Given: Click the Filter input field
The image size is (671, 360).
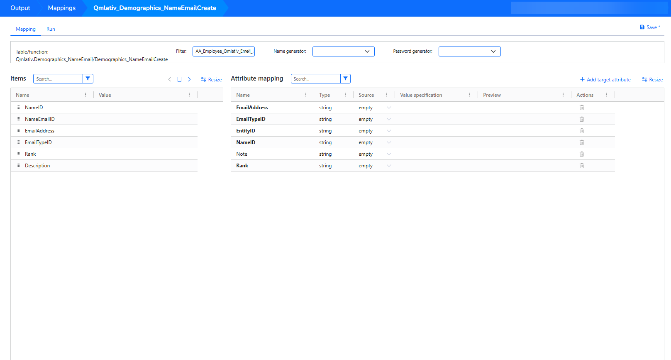Looking at the screenshot, I should [x=224, y=51].
